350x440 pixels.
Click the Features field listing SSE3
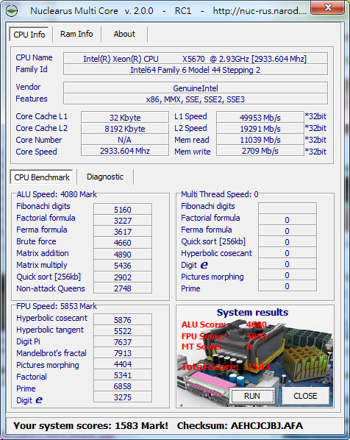195,99
